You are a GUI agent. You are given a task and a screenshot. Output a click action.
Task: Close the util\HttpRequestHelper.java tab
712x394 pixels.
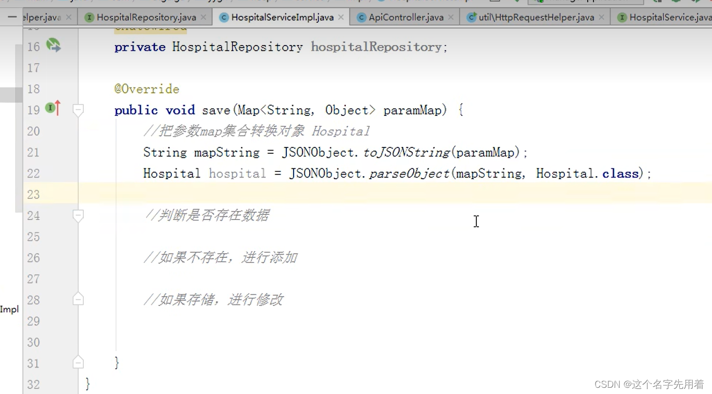click(x=601, y=17)
